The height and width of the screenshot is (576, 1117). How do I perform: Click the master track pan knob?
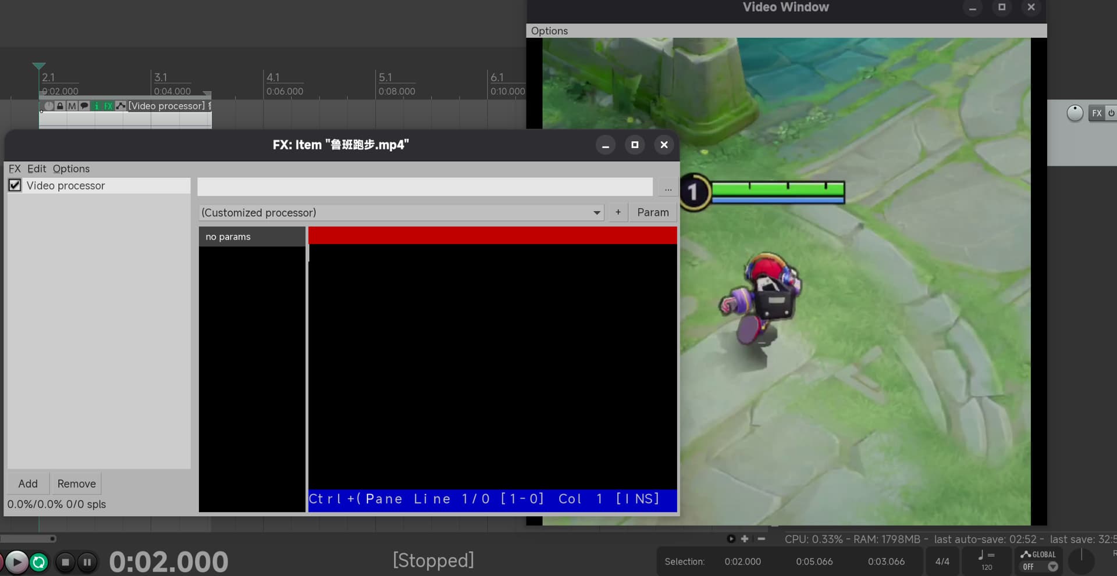coord(1075,113)
